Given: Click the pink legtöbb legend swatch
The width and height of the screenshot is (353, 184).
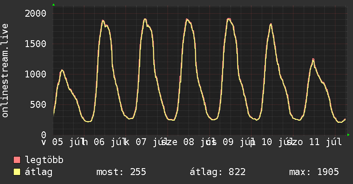Looking at the screenshot, I should 17,160.
